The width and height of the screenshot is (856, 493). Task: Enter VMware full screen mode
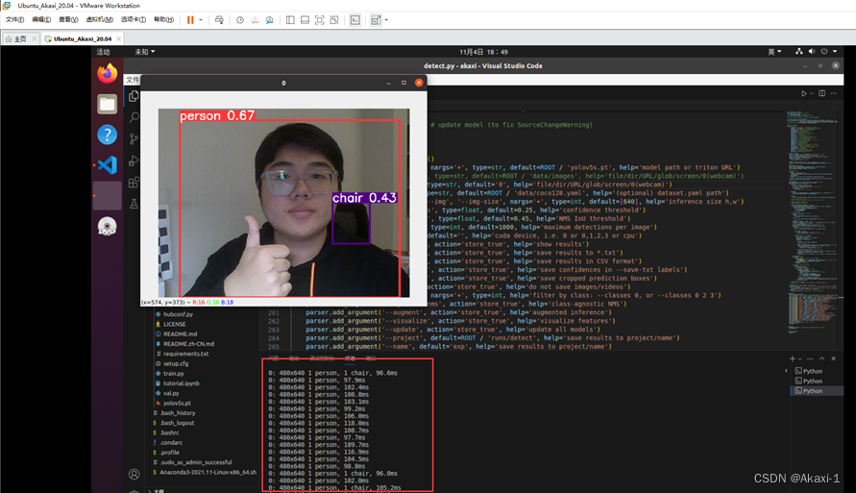pyautogui.click(x=320, y=20)
